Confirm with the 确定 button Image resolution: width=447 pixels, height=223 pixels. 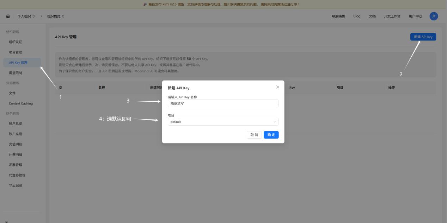[x=271, y=135]
